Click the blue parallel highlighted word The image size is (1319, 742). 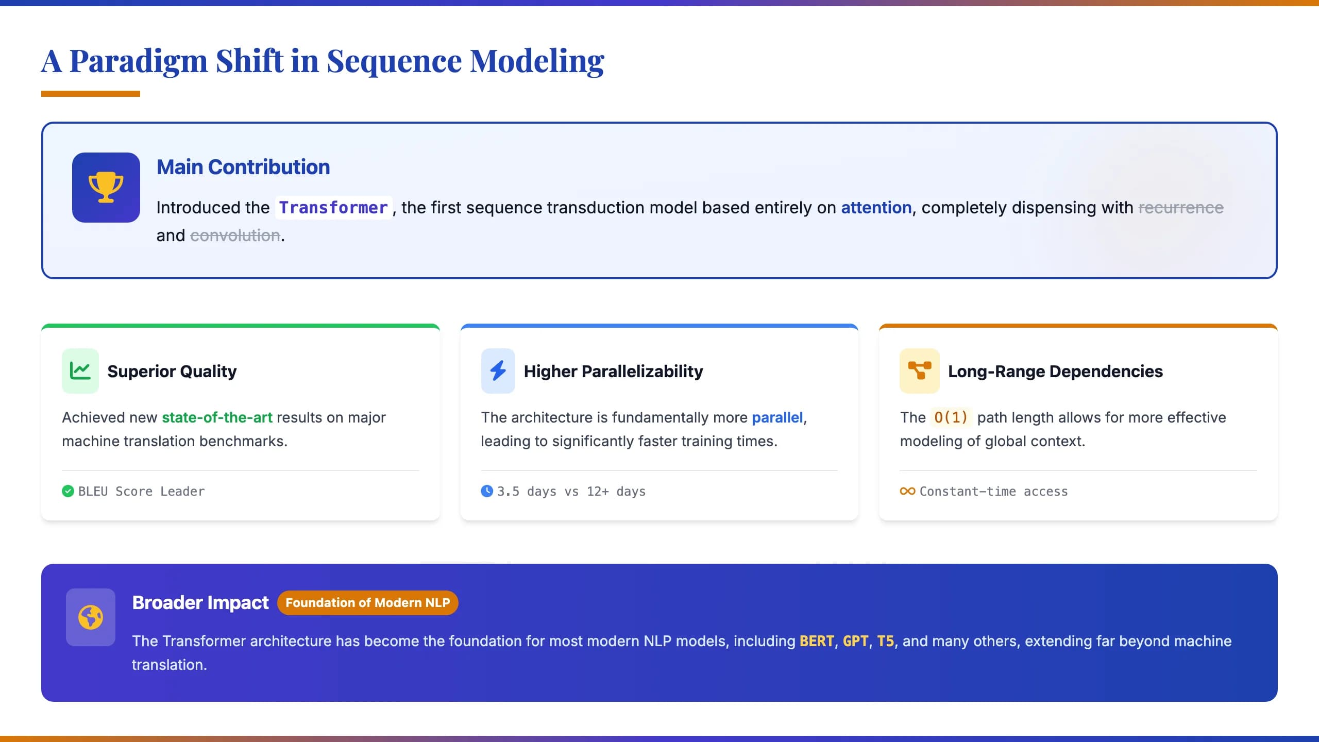pos(777,417)
